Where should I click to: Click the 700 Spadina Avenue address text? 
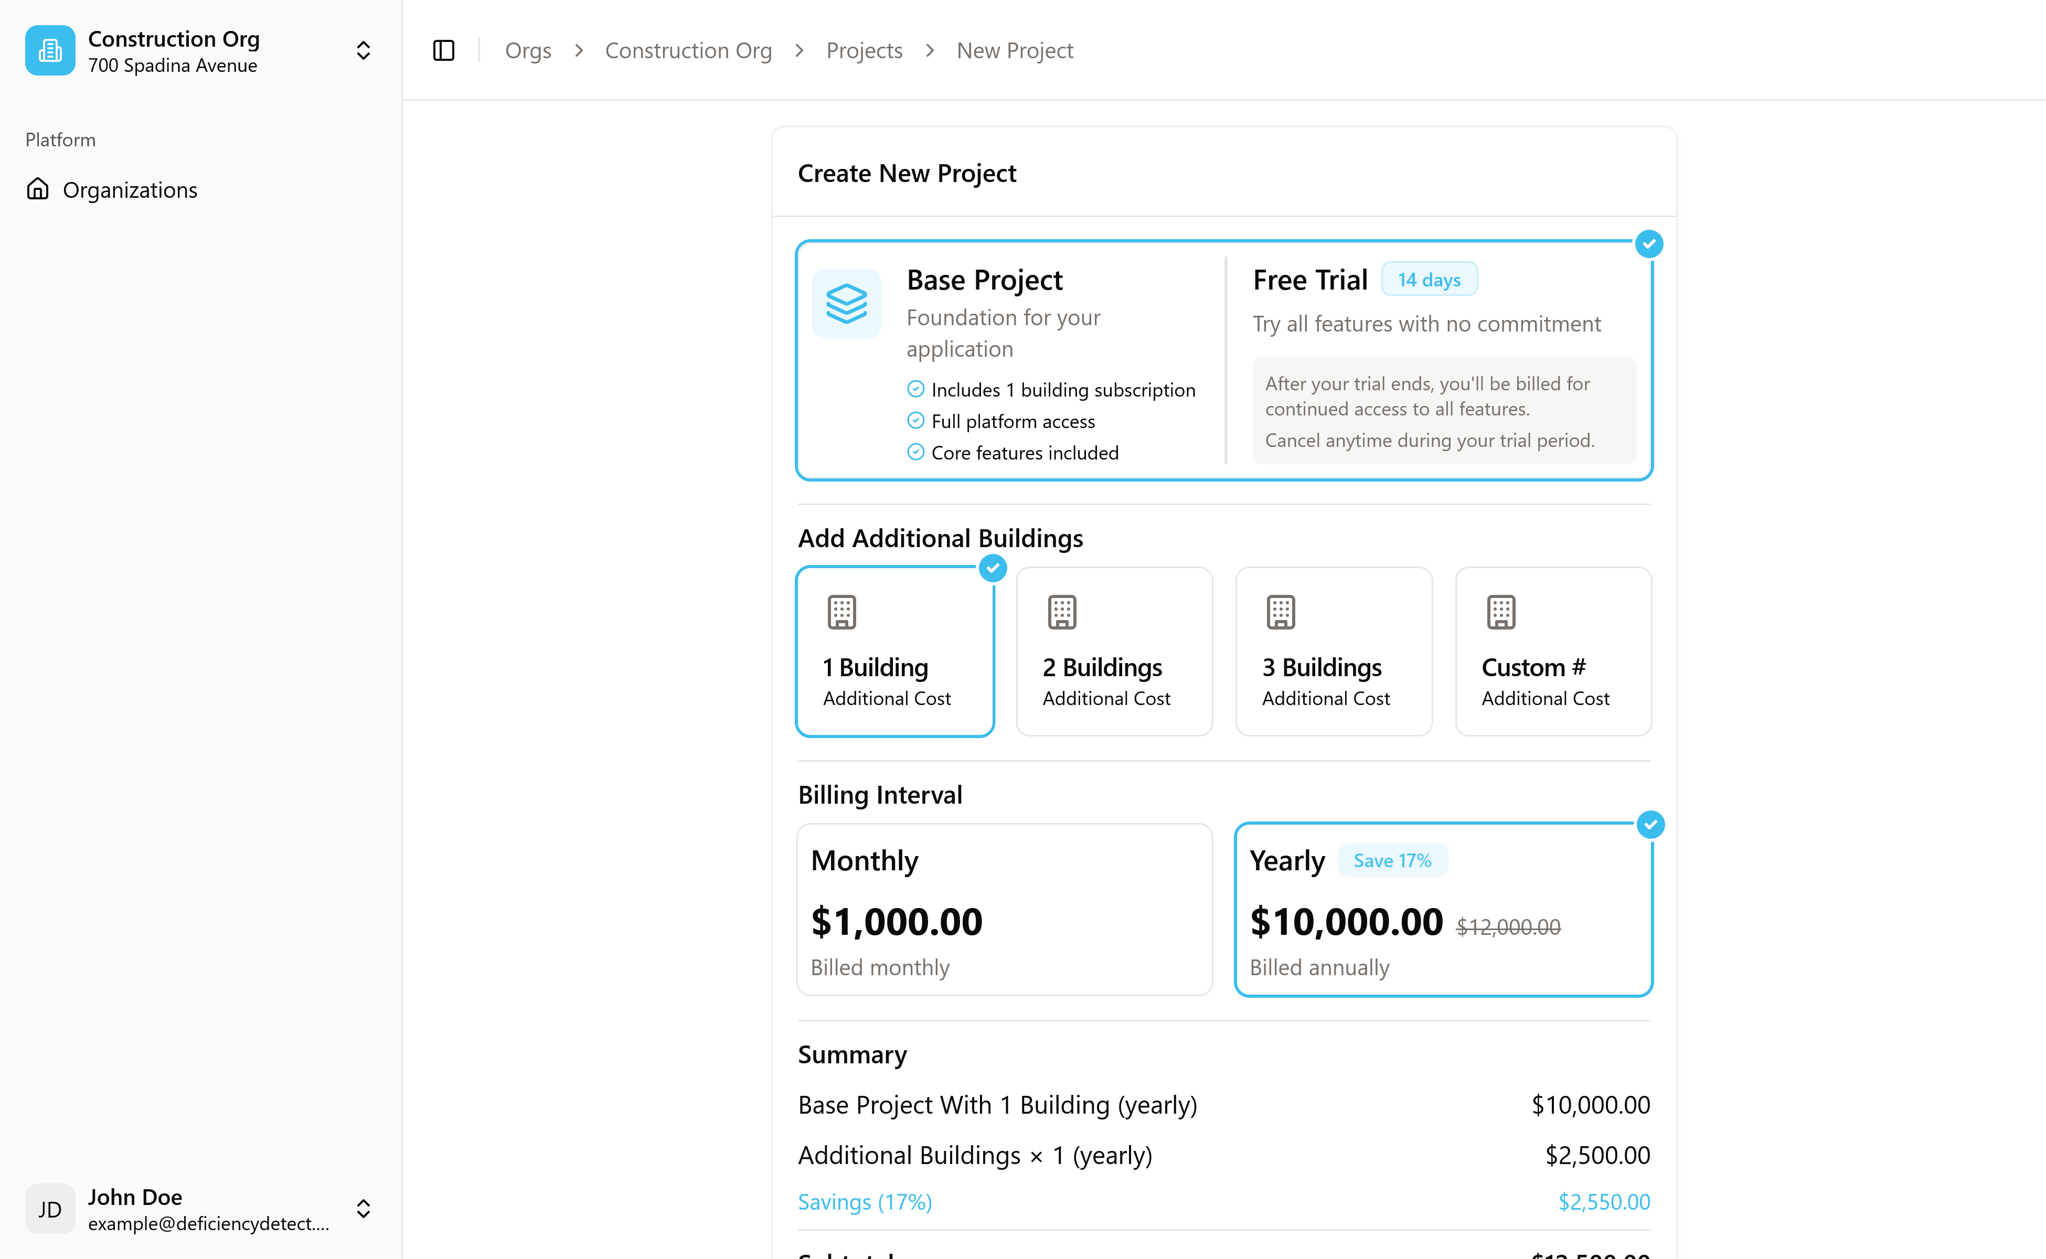point(173,66)
